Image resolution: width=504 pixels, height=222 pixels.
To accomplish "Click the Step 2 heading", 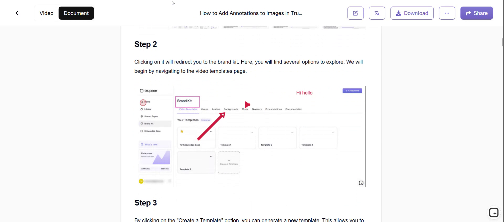I will [x=145, y=44].
